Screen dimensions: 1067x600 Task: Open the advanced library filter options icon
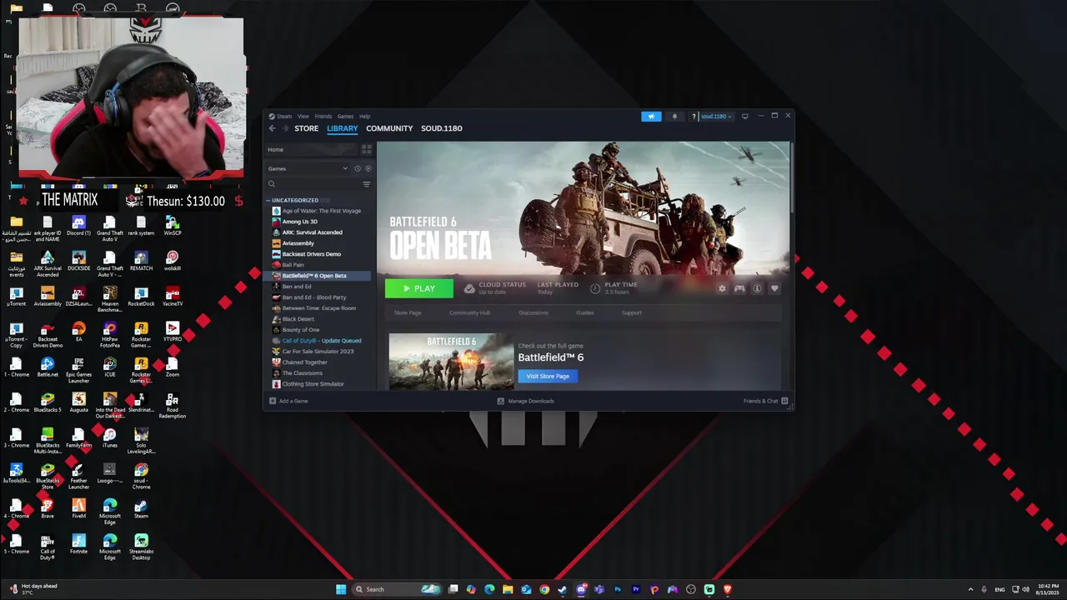point(366,184)
